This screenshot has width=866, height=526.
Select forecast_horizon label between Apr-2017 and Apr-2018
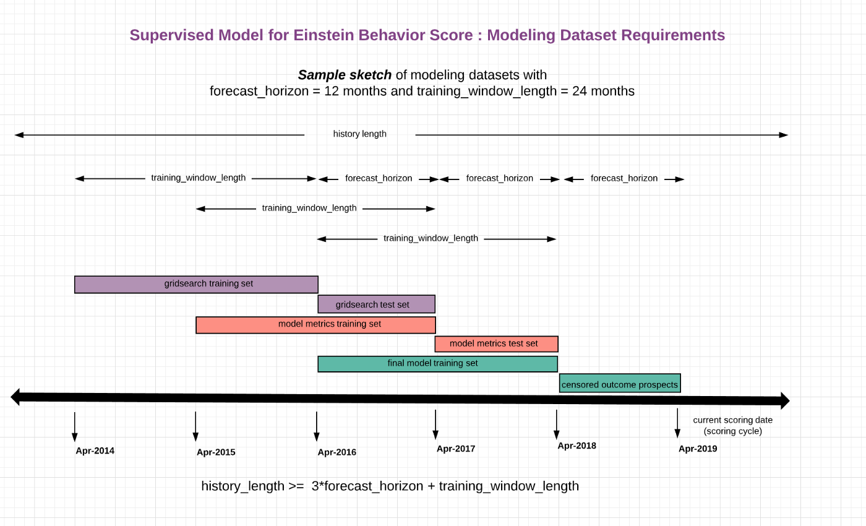click(x=500, y=178)
